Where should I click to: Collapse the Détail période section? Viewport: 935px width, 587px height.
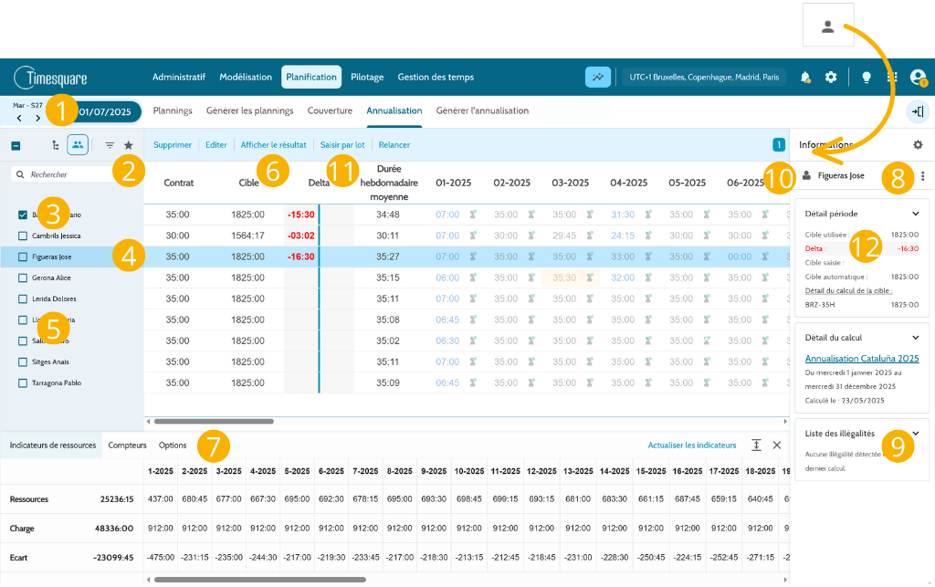915,214
